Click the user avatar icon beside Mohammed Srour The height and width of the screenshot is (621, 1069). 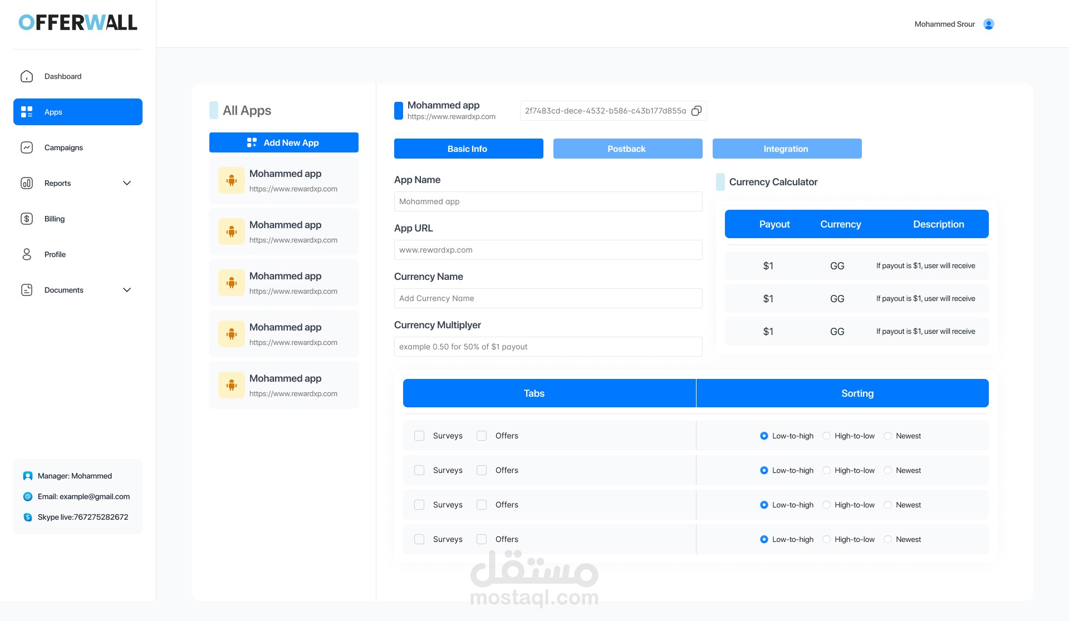(989, 24)
